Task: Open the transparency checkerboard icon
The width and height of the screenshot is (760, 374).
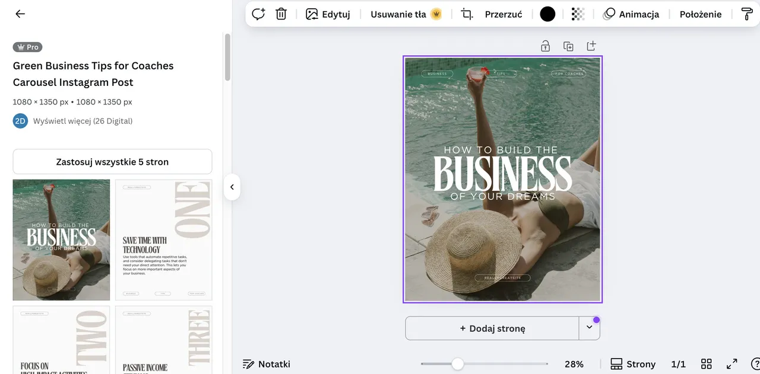Action: [x=578, y=14]
